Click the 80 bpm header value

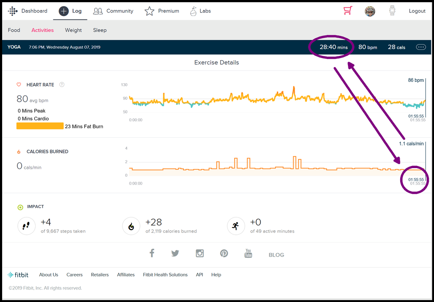click(368, 47)
